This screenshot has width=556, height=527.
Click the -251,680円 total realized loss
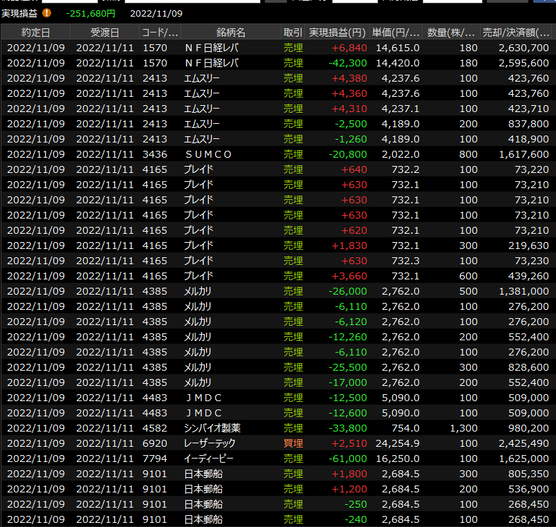coord(91,13)
